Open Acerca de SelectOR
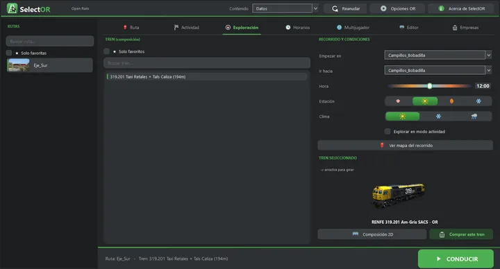This screenshot has width=500, height=269. pos(461,8)
